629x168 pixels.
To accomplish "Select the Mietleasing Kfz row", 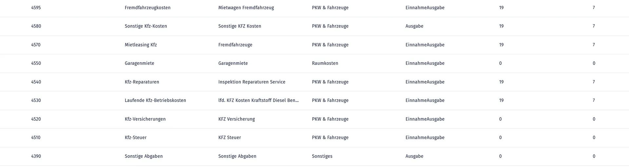I will [141, 45].
